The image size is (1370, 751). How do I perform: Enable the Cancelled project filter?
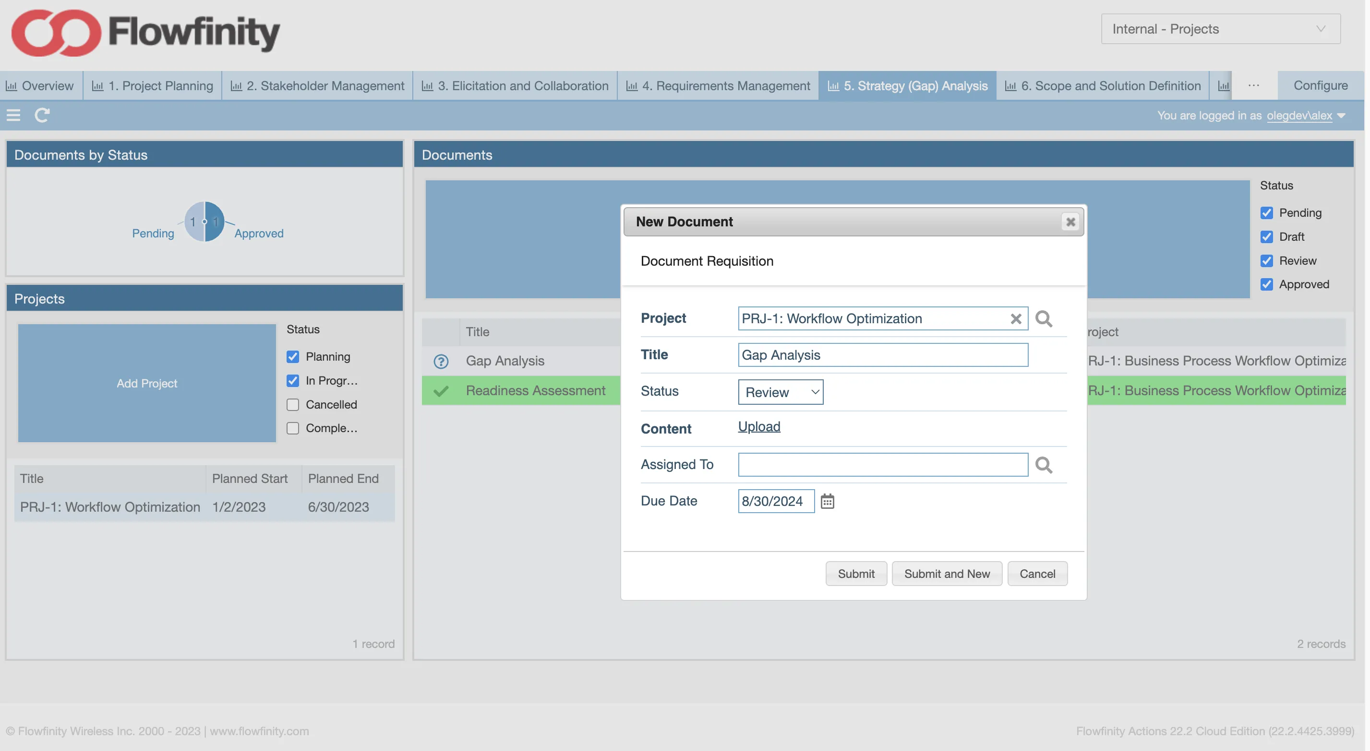pos(293,404)
